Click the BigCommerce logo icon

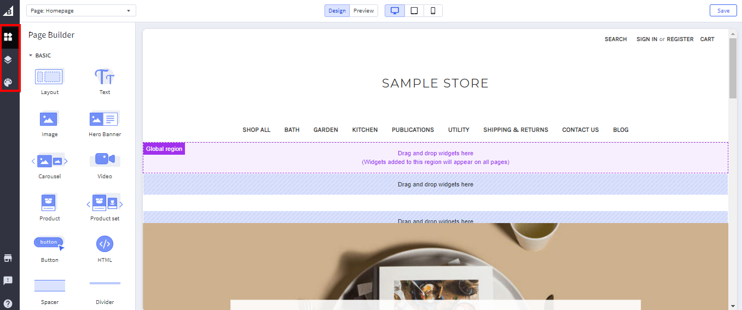point(9,11)
